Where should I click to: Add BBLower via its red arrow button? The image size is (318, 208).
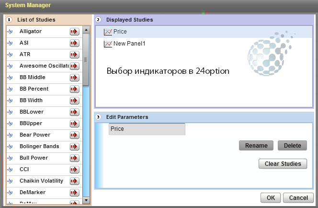tap(74, 112)
